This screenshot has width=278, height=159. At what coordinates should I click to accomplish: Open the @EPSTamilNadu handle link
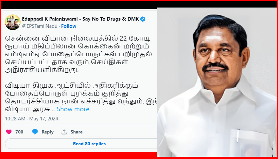click(x=40, y=26)
